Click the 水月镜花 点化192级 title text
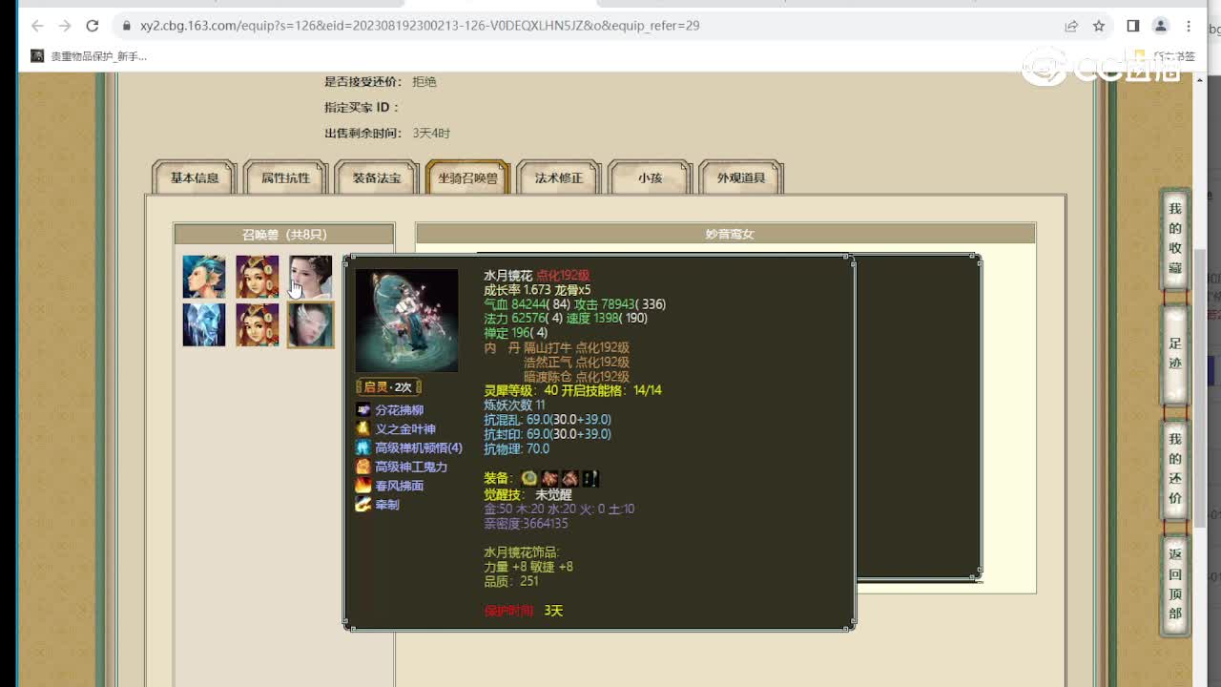Viewport: 1221px width, 687px height. 537,275
